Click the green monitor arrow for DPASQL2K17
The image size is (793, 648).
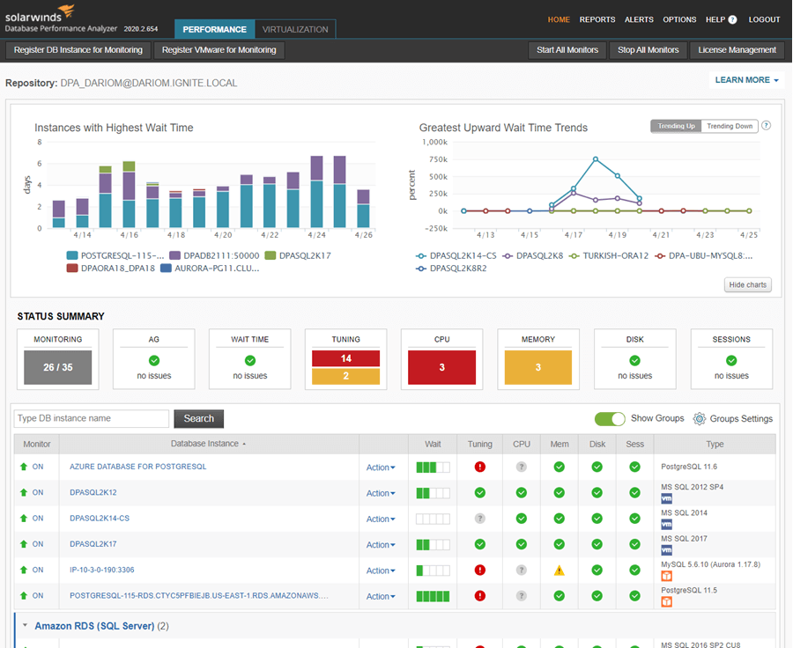click(23, 544)
